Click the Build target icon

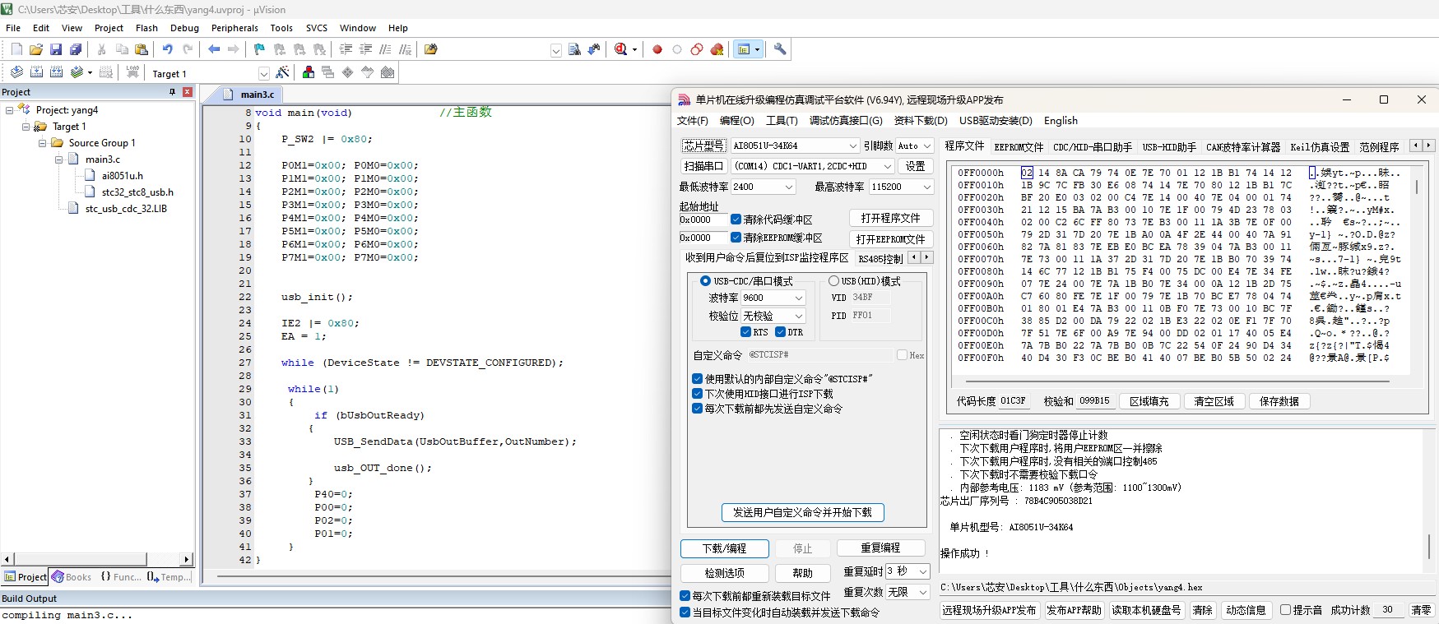(x=36, y=72)
